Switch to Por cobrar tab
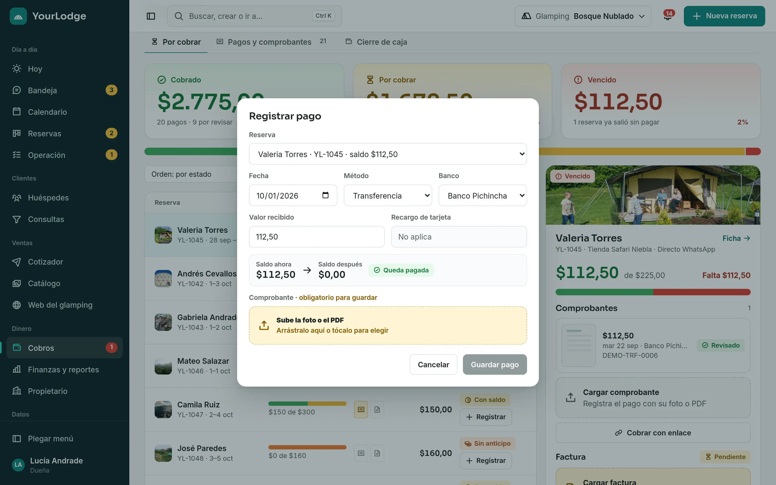 [x=176, y=42]
